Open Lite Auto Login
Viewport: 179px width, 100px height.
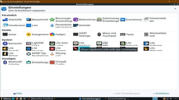point(59,44)
